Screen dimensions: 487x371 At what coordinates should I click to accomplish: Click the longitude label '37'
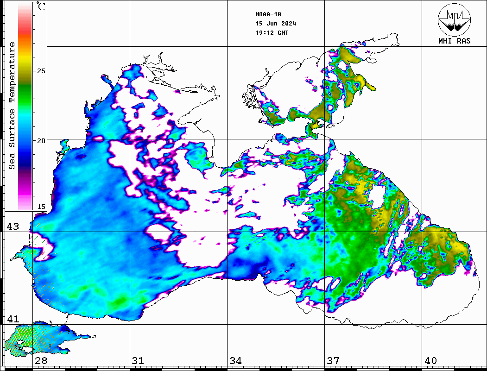333,361
